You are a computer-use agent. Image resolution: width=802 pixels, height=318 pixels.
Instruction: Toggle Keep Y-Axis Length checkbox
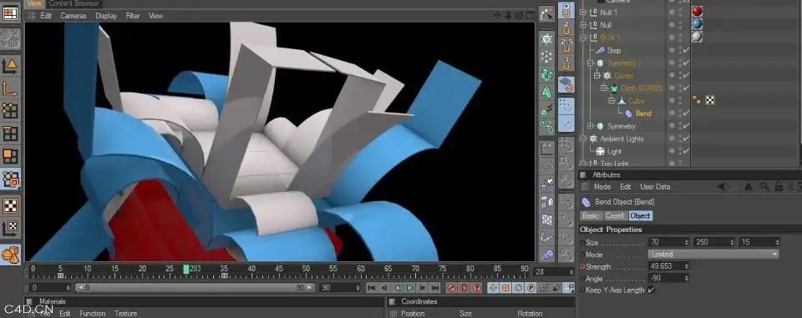pyautogui.click(x=651, y=290)
